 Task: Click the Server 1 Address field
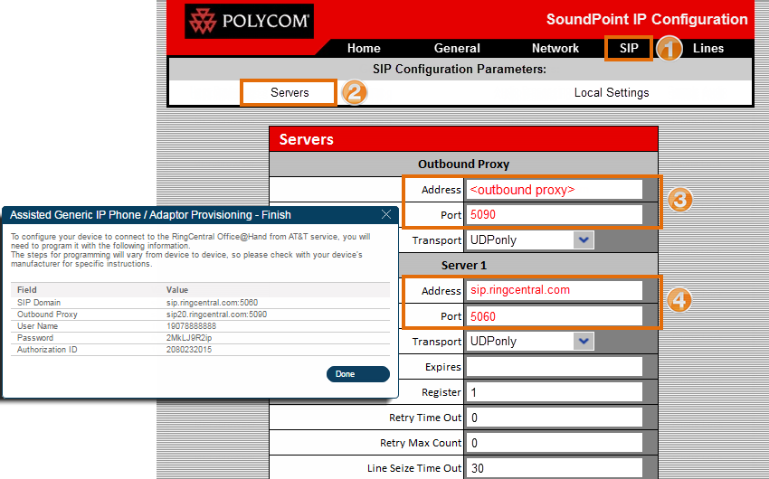(555, 290)
